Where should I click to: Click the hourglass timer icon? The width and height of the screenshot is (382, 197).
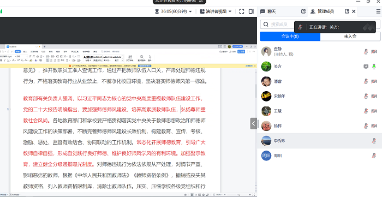tap(157, 11)
